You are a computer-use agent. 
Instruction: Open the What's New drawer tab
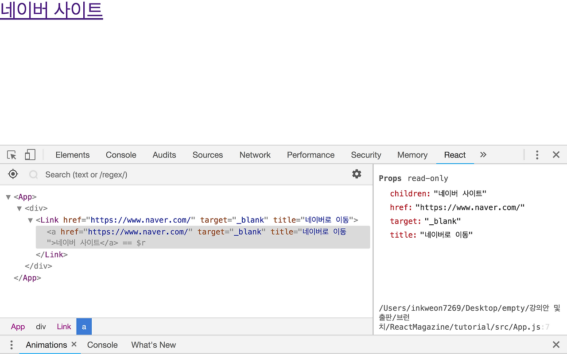[x=154, y=345]
